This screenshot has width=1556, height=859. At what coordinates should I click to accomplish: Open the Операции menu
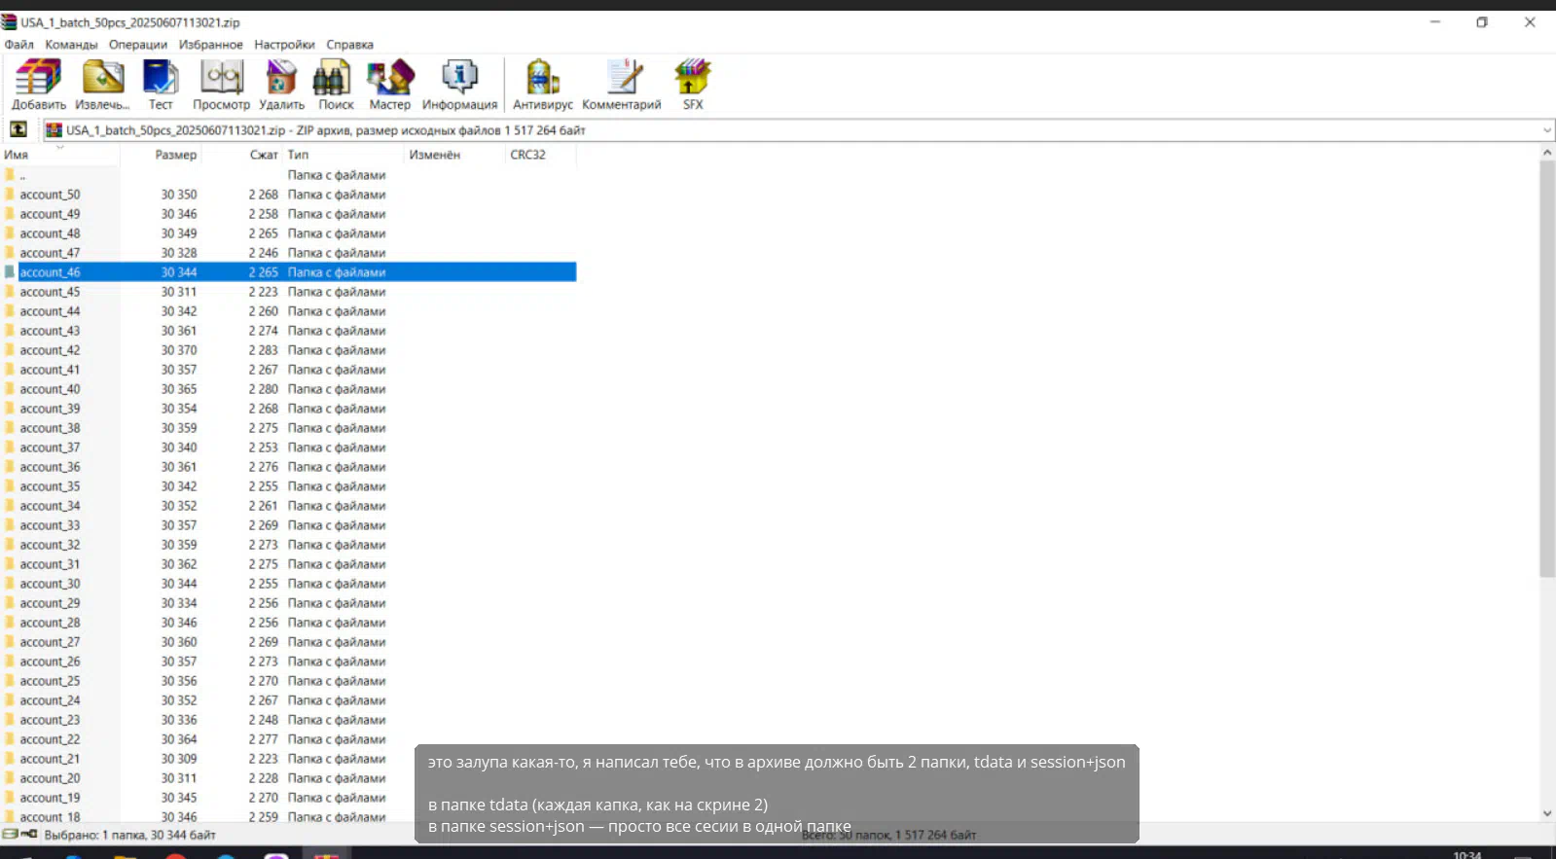[x=138, y=45]
